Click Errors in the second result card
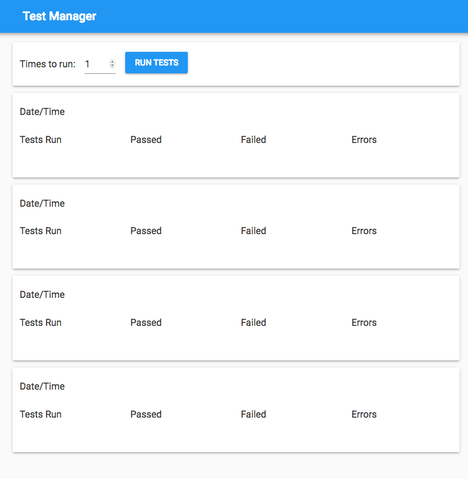This screenshot has height=479, width=468. pos(364,231)
